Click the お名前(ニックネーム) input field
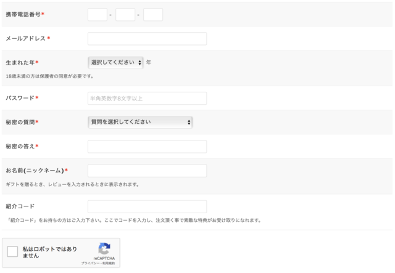This screenshot has width=395, height=273. [147, 171]
